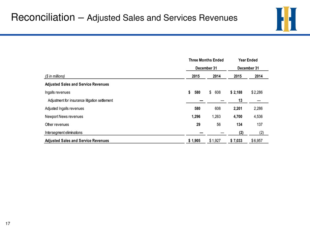310x232 pixels.
Task: Select the 'Year Ended' column header
Action: point(248,60)
